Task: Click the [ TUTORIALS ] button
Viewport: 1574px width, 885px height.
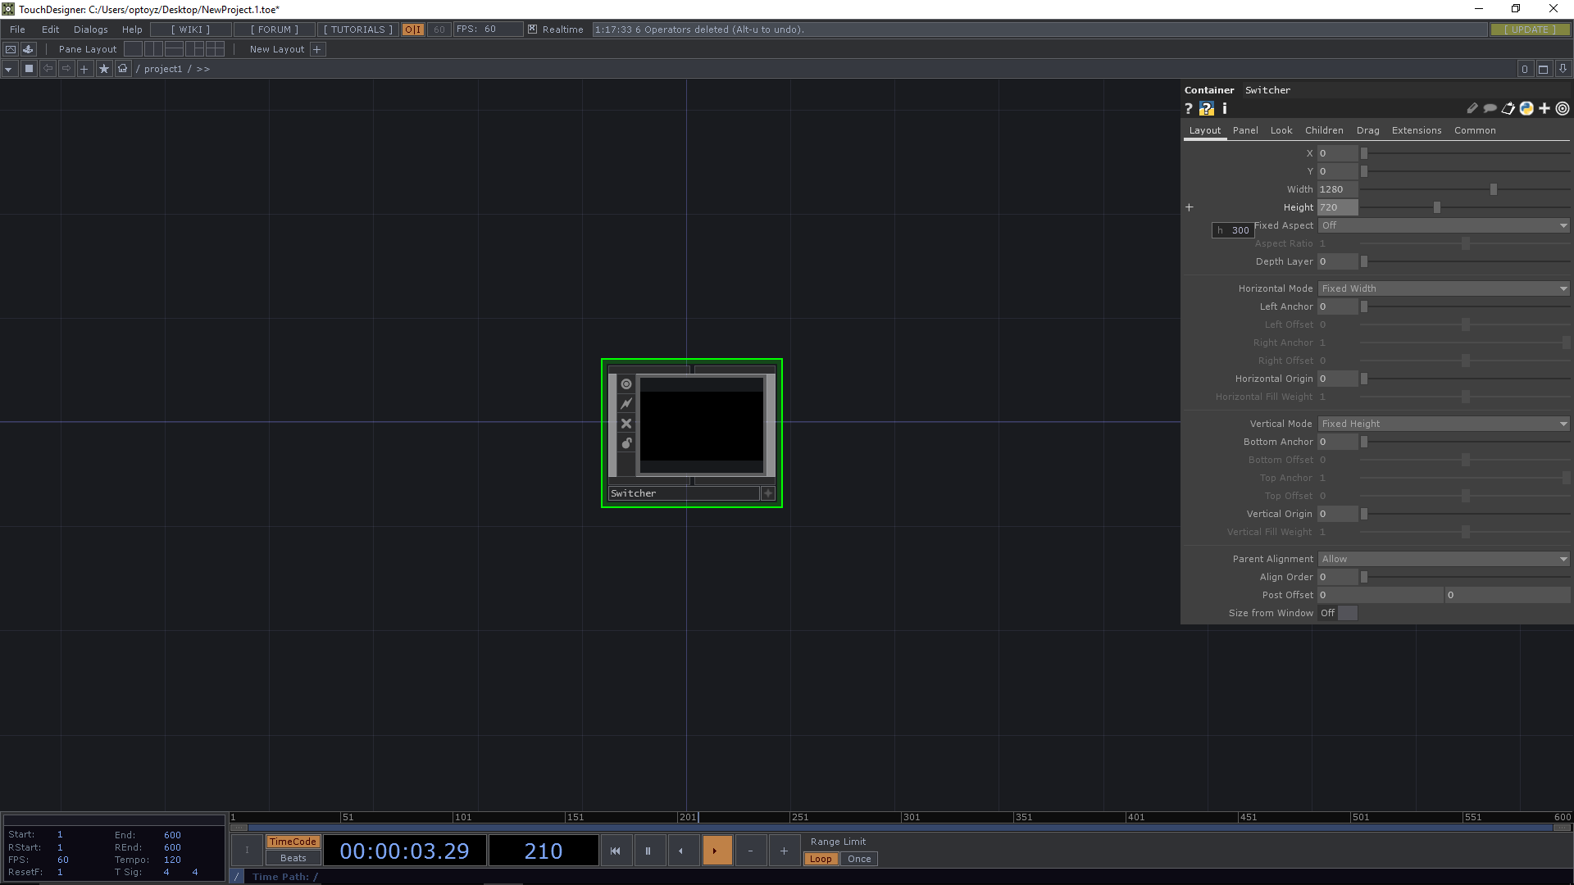Action: point(357,29)
